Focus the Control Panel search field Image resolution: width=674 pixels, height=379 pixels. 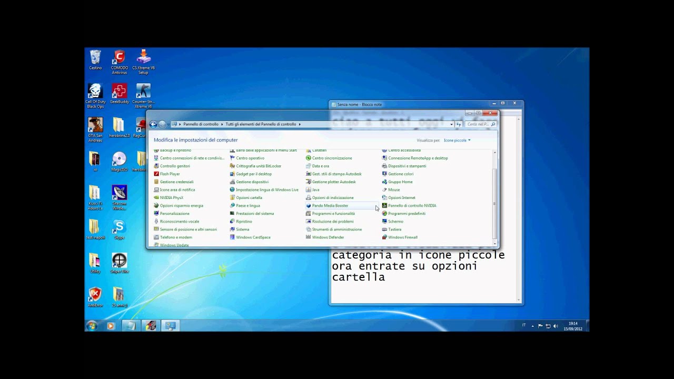(480, 124)
